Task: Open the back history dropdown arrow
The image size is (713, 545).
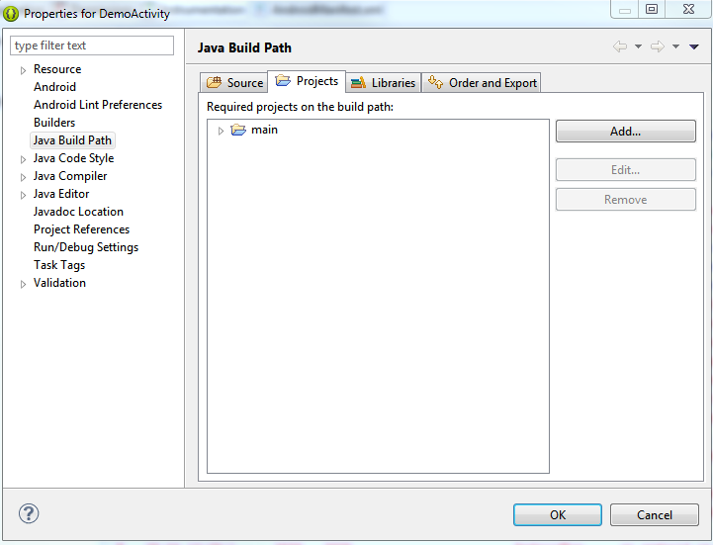Action: 638,46
